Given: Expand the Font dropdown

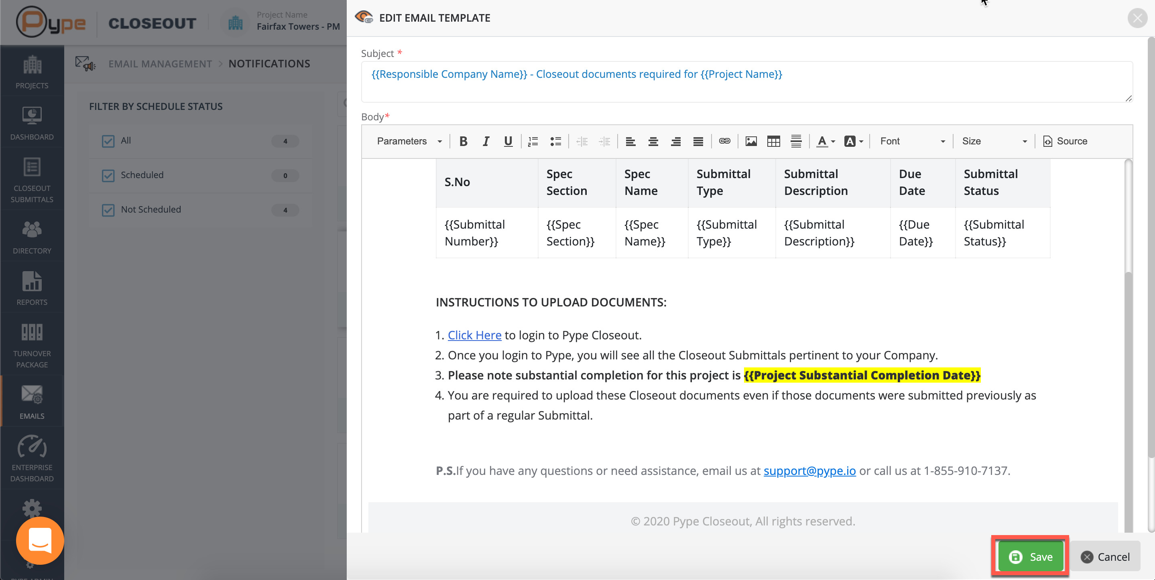Looking at the screenshot, I should (x=912, y=141).
